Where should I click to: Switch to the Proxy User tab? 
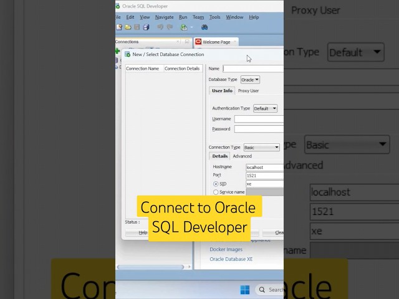pos(248,91)
